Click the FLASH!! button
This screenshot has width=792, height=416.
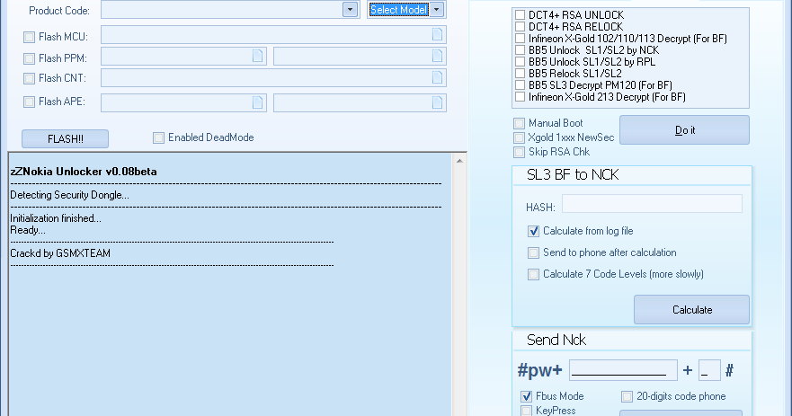pyautogui.click(x=65, y=139)
